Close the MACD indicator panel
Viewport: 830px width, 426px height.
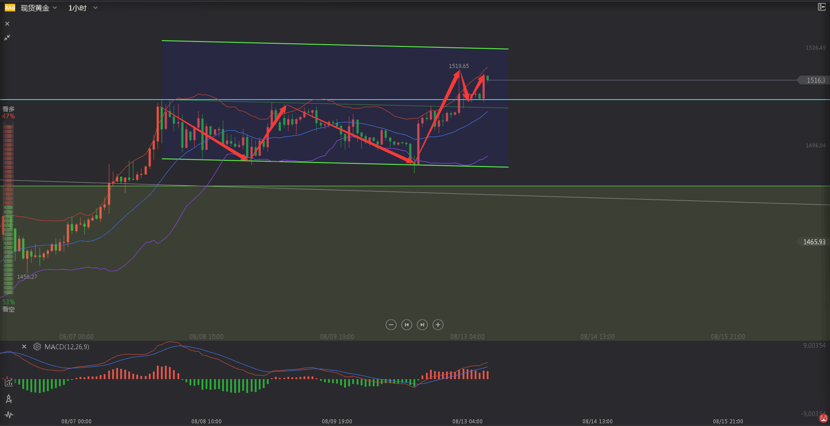coord(24,347)
